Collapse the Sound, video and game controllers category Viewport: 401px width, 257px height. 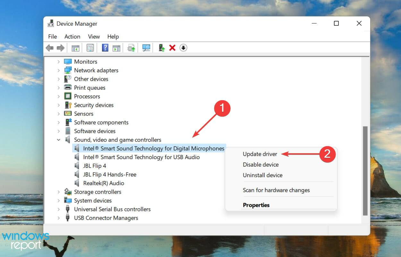point(59,140)
